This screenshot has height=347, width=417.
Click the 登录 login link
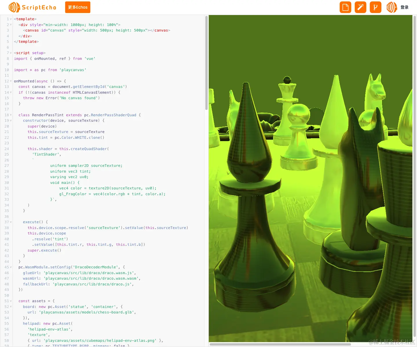click(405, 8)
